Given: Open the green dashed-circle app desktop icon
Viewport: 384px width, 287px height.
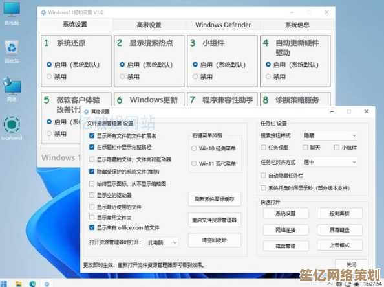Looking at the screenshot, I should (12, 128).
